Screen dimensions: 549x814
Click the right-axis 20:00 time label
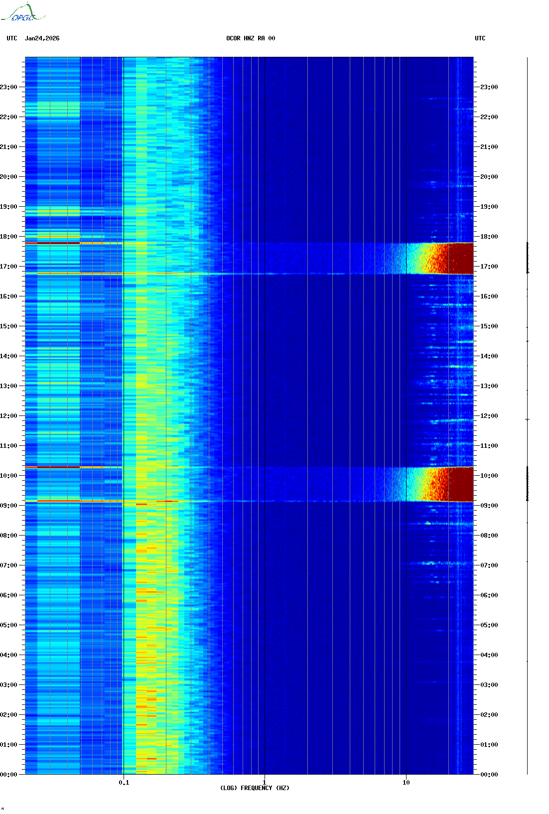point(489,177)
